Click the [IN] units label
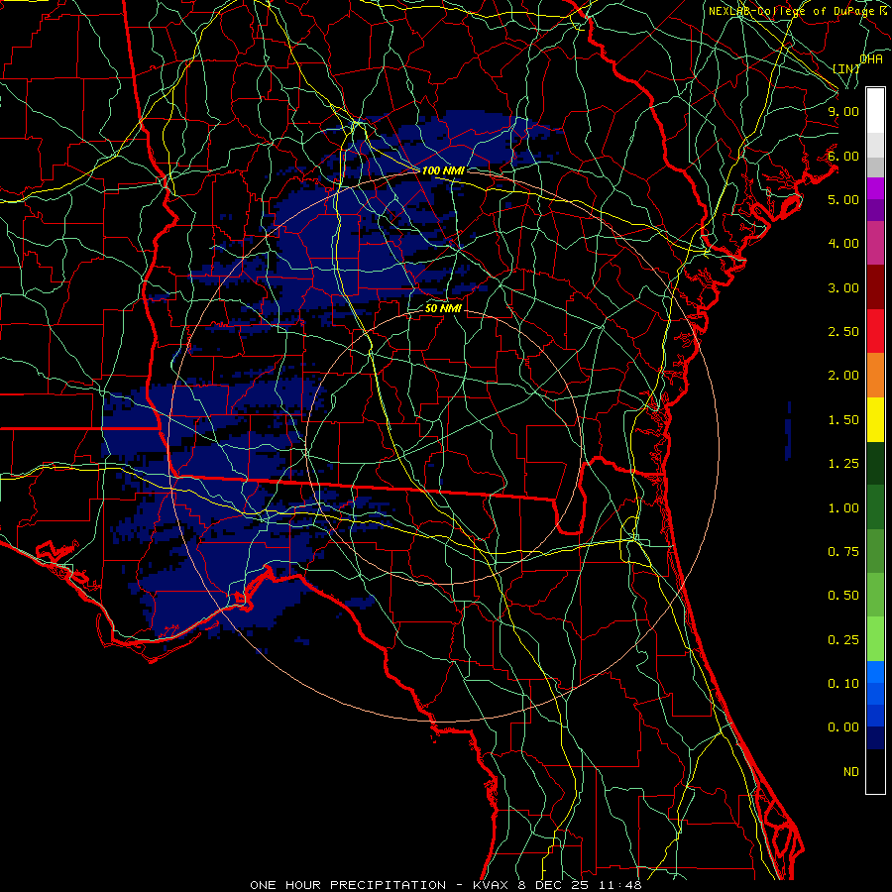 [x=846, y=68]
